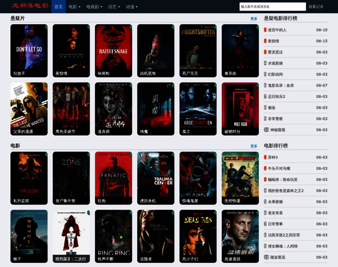
Task: Open the 绞刑架2：二次行 poster
Action: click(x=71, y=236)
